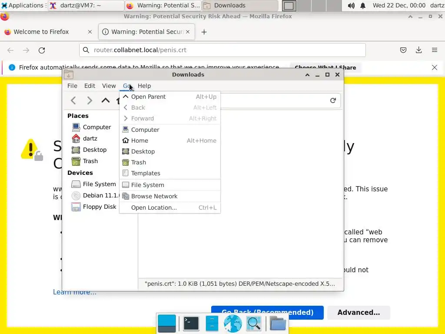Click Go Back (Recommended) button
Screen dimensions: 445x334
pyautogui.click(x=267, y=312)
